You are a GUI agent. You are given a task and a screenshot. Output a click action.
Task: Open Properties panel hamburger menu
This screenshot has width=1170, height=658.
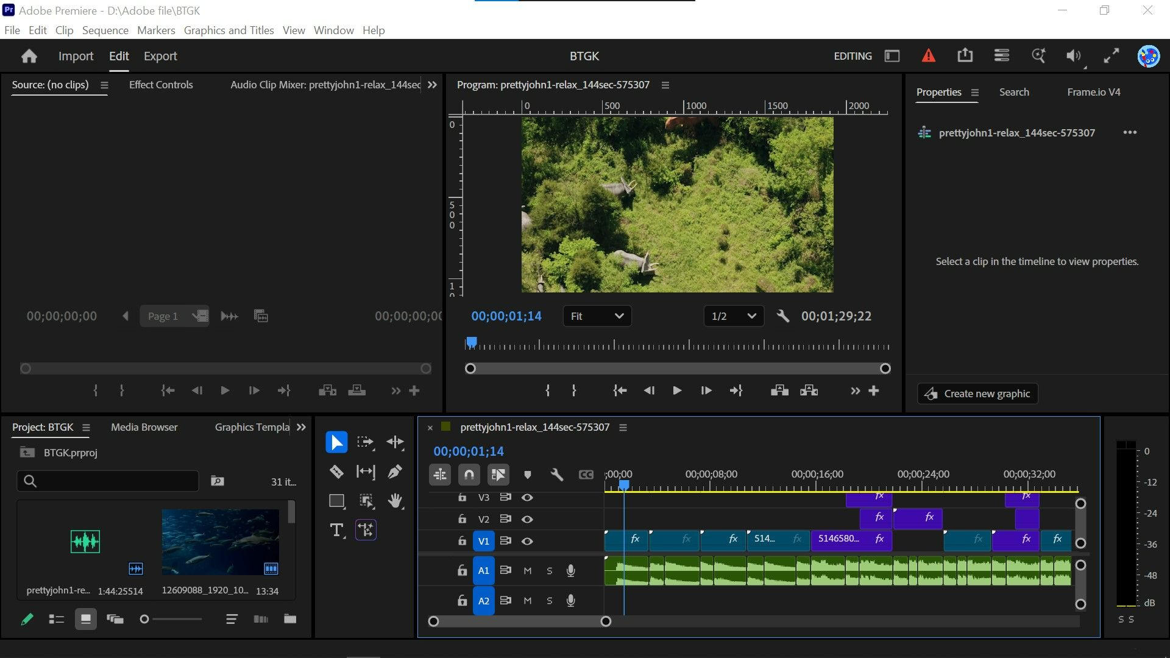(975, 92)
